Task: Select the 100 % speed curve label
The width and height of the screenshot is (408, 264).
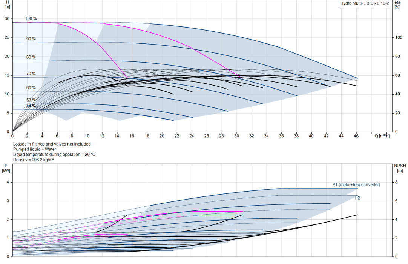Action: (x=31, y=19)
